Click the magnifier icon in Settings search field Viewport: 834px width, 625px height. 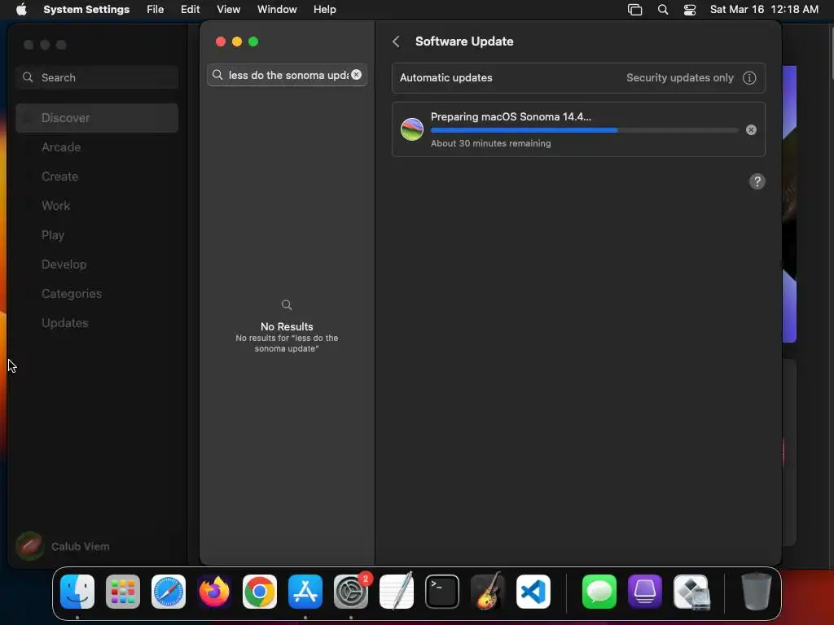[217, 75]
